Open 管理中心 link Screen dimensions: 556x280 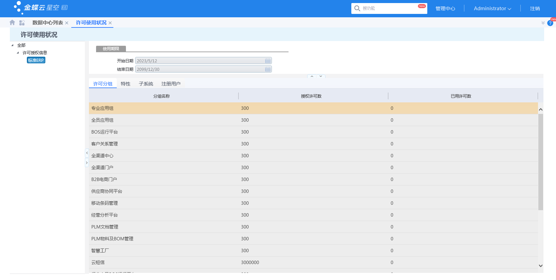click(445, 8)
